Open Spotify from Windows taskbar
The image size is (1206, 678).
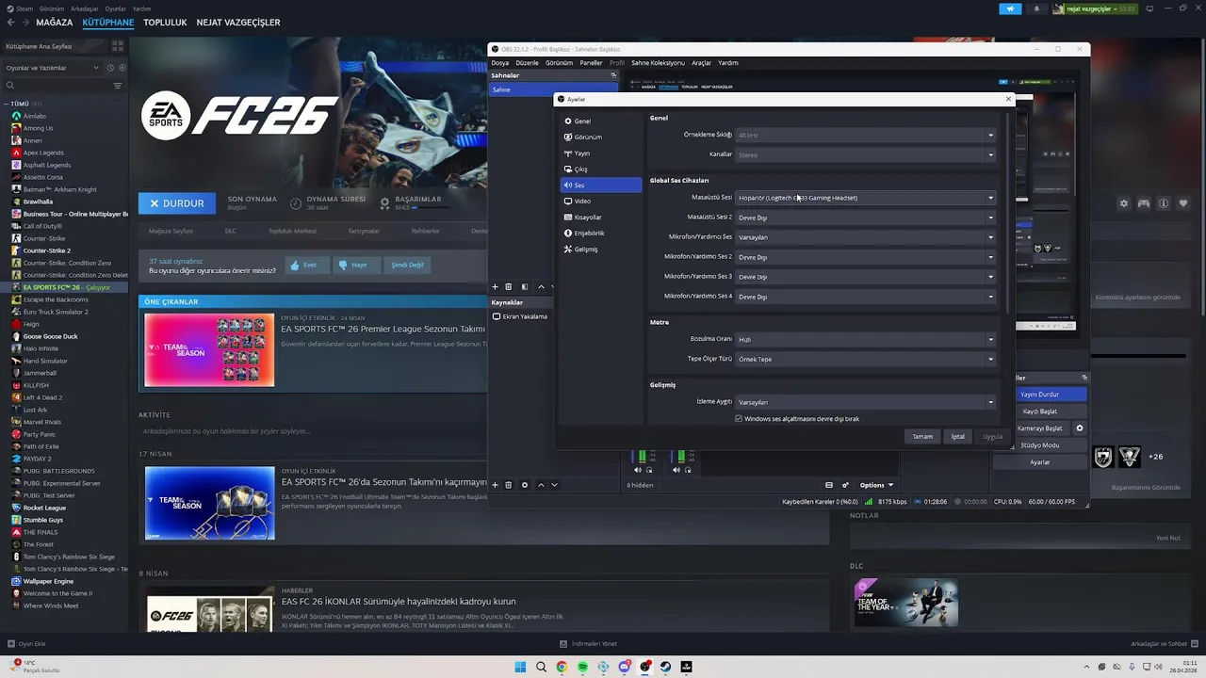pyautogui.click(x=582, y=667)
